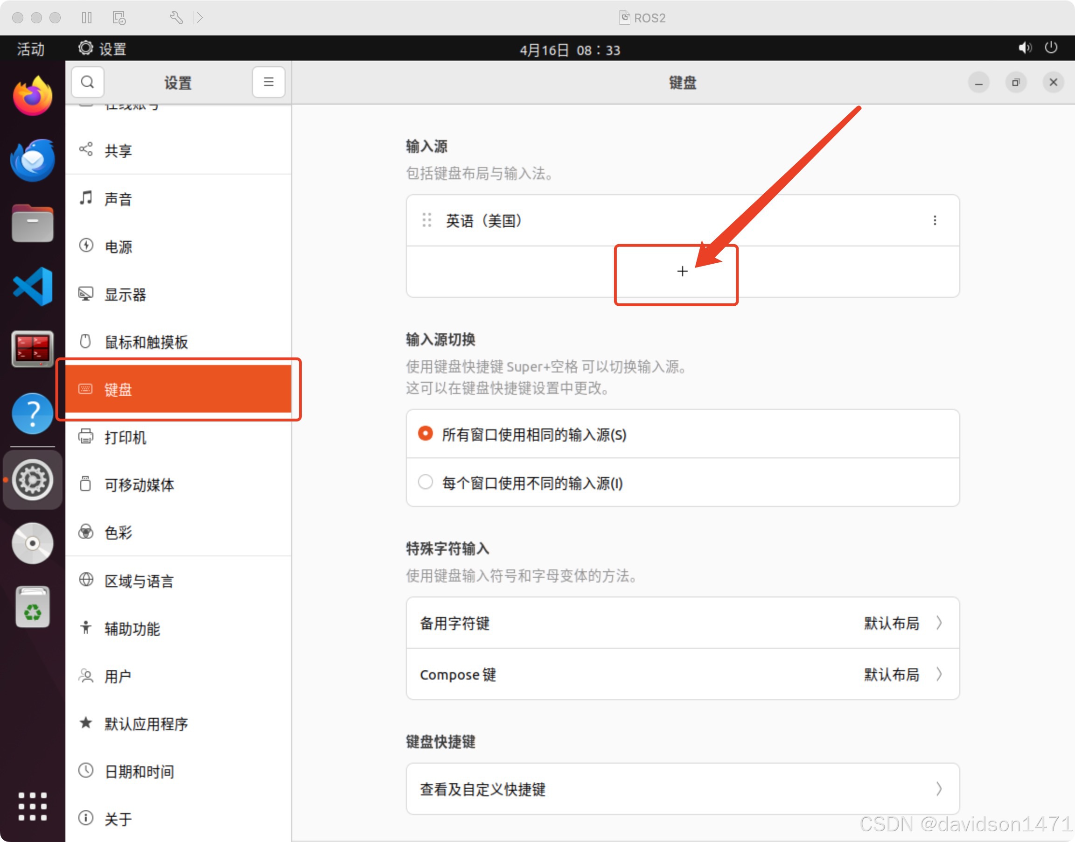Open the date and time clock menu

(570, 50)
